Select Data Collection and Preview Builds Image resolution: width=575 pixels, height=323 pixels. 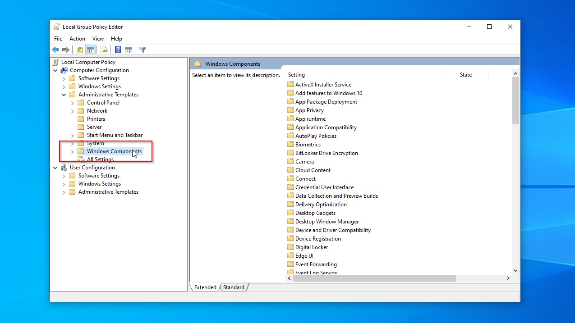(x=336, y=196)
